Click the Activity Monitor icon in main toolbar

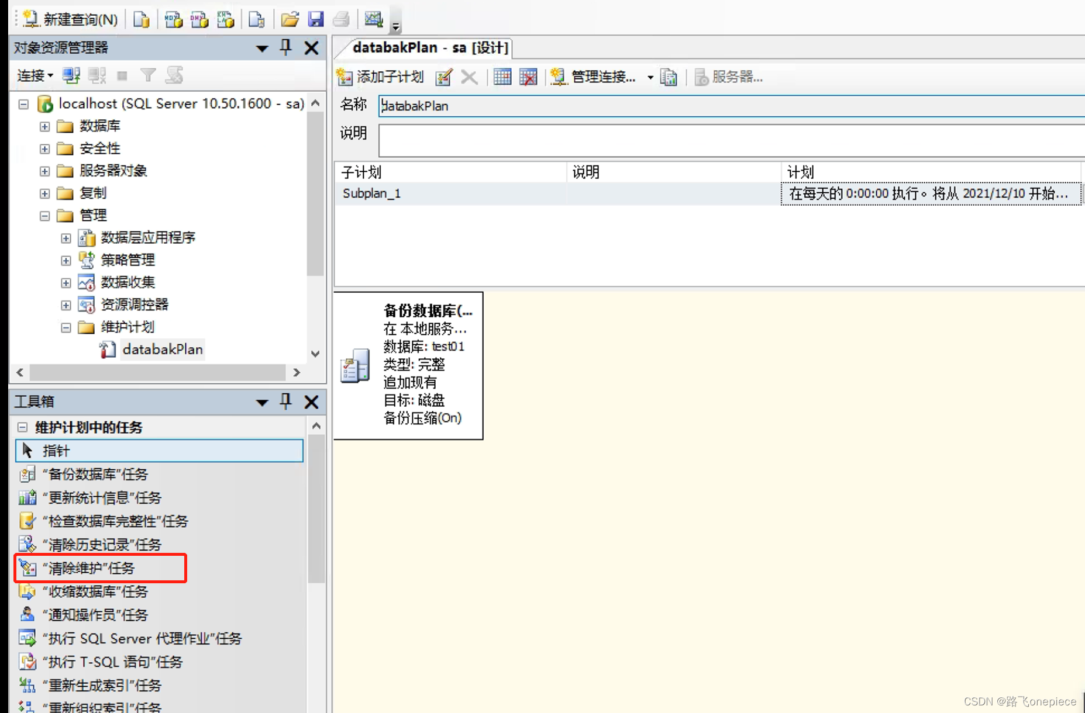tap(373, 19)
